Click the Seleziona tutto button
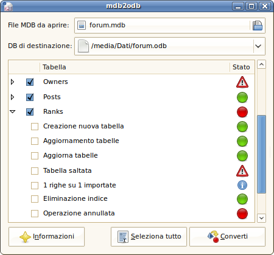This screenshot has height=255, width=274. pos(149,237)
